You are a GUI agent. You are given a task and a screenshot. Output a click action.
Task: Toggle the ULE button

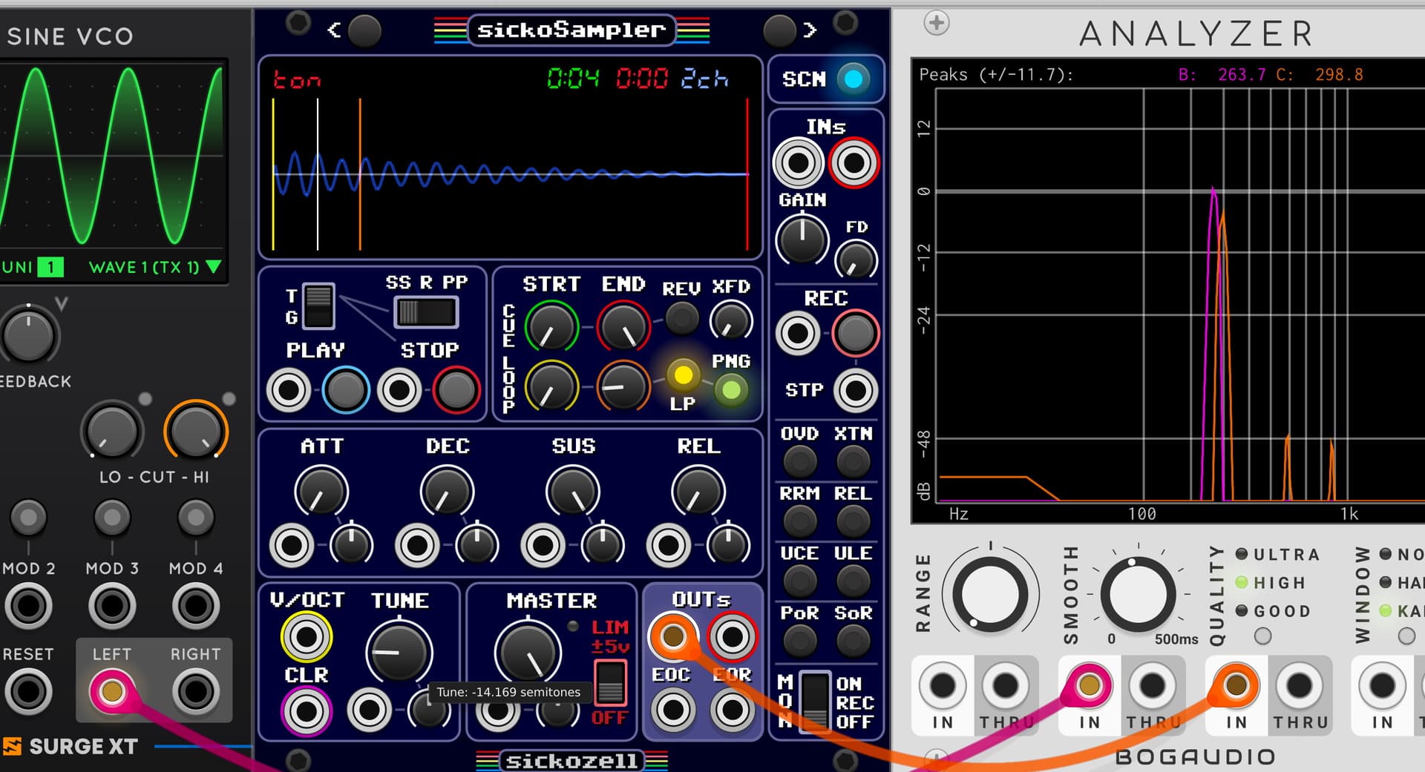pos(853,581)
